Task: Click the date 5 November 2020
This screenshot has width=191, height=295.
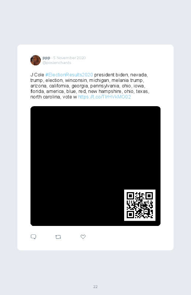Action: tap(69, 58)
